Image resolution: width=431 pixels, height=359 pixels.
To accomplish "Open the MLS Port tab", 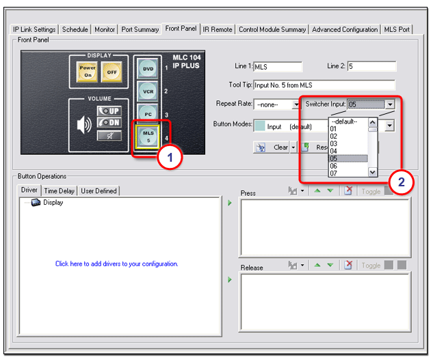I will click(397, 29).
